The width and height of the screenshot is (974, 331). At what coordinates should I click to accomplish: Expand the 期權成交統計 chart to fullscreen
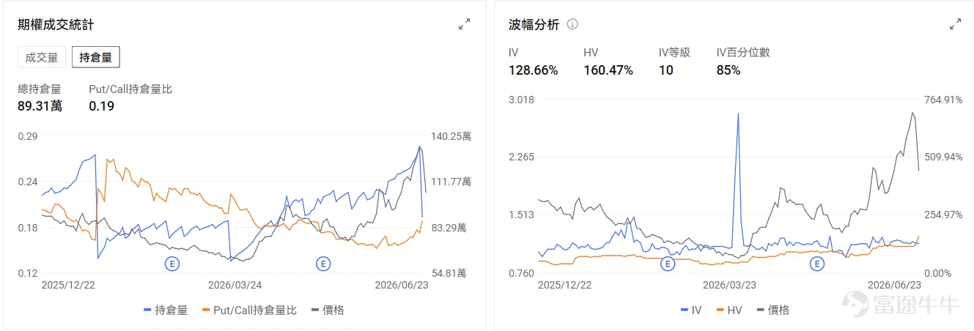pos(465,25)
